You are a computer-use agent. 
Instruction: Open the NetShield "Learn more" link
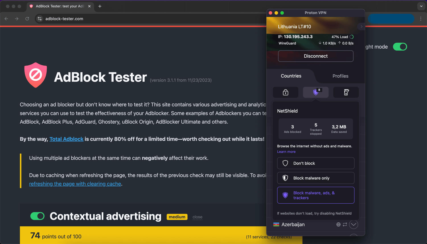click(286, 152)
